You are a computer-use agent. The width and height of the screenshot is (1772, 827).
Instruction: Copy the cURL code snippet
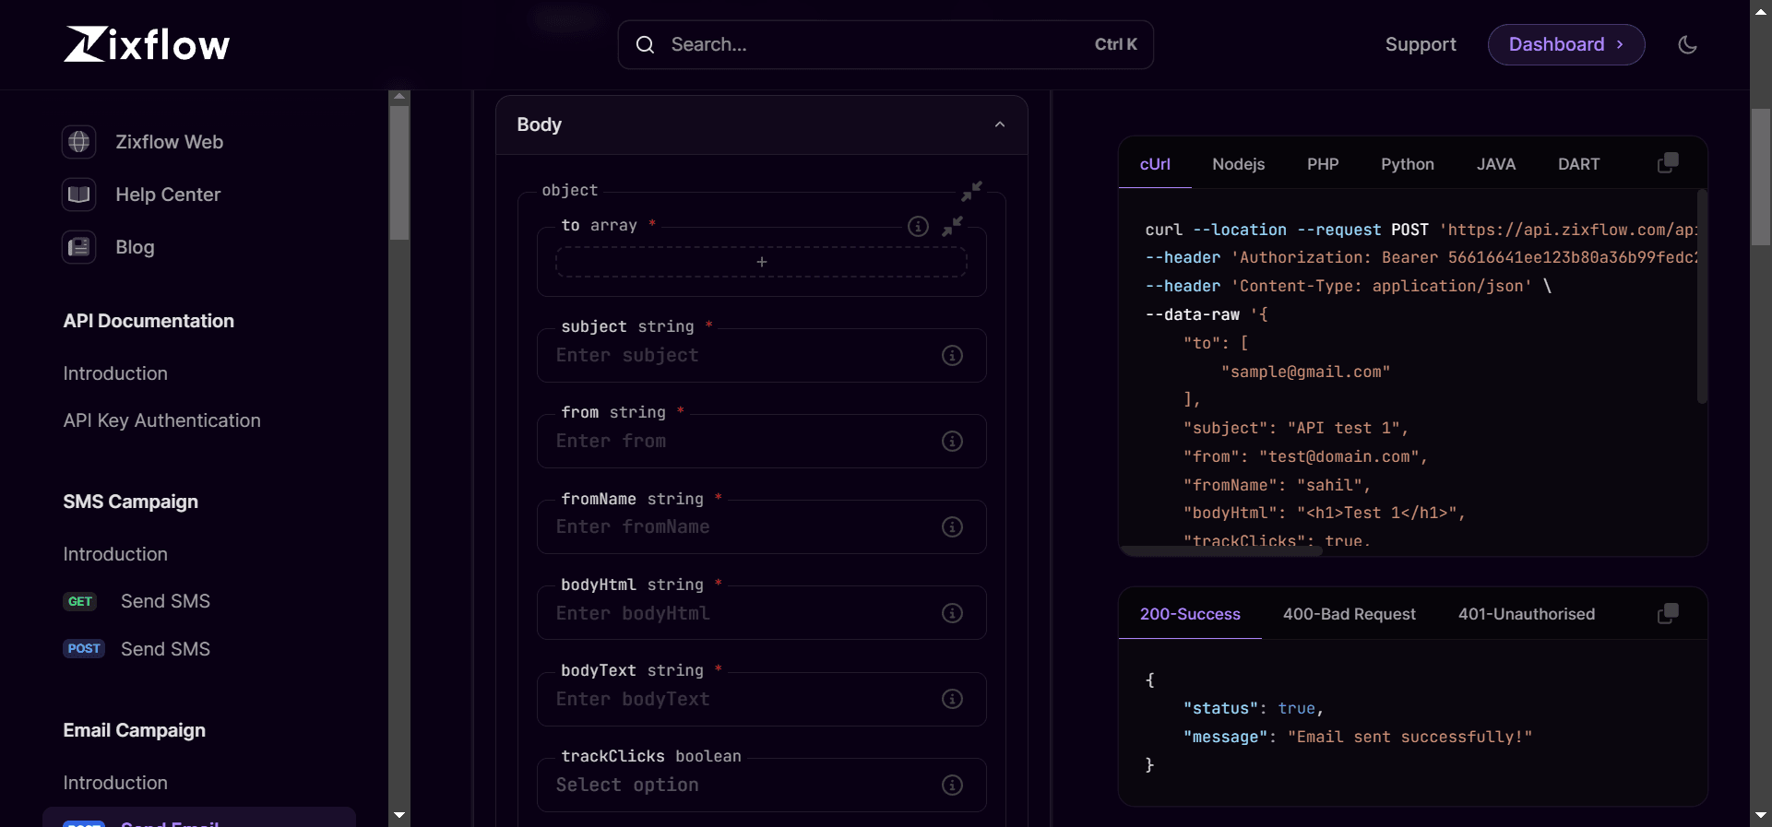[1668, 163]
